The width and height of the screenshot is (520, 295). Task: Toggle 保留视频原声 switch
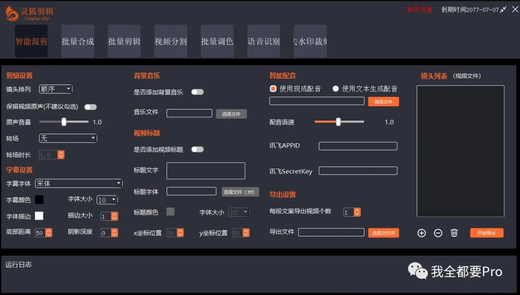click(x=91, y=107)
